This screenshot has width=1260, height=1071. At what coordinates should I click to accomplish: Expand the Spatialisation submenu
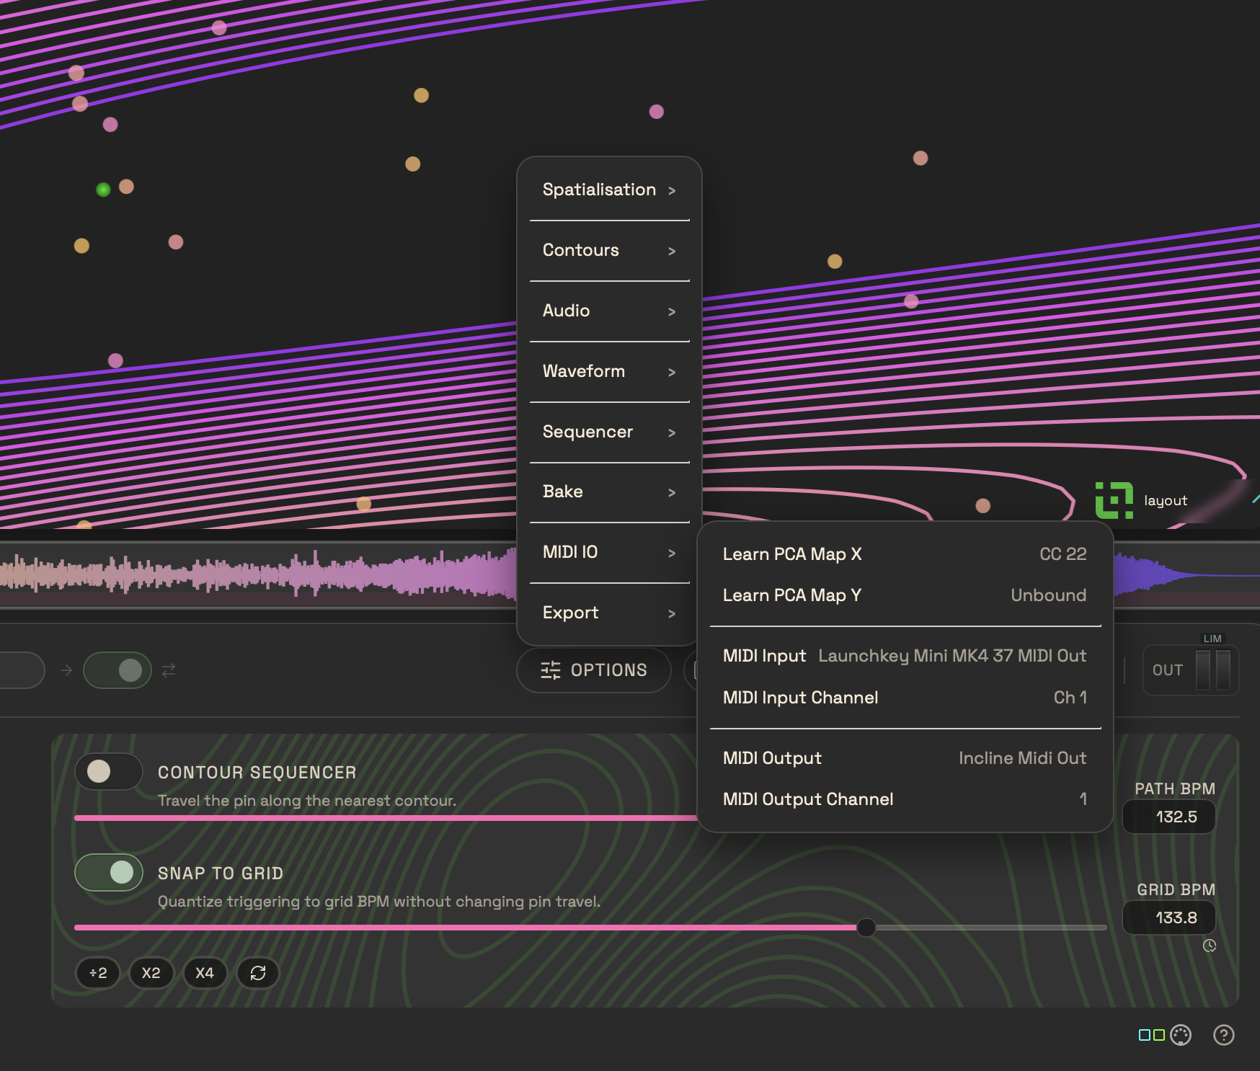609,190
